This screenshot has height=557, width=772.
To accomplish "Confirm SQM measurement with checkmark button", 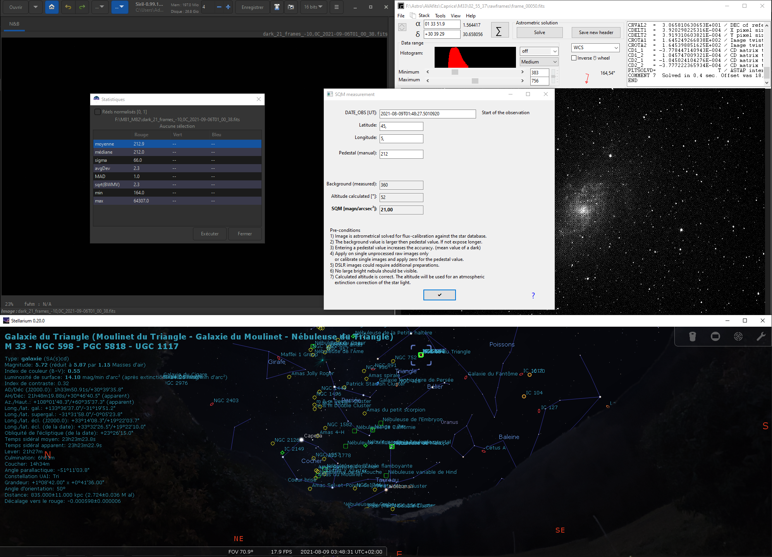I will (x=440, y=295).
